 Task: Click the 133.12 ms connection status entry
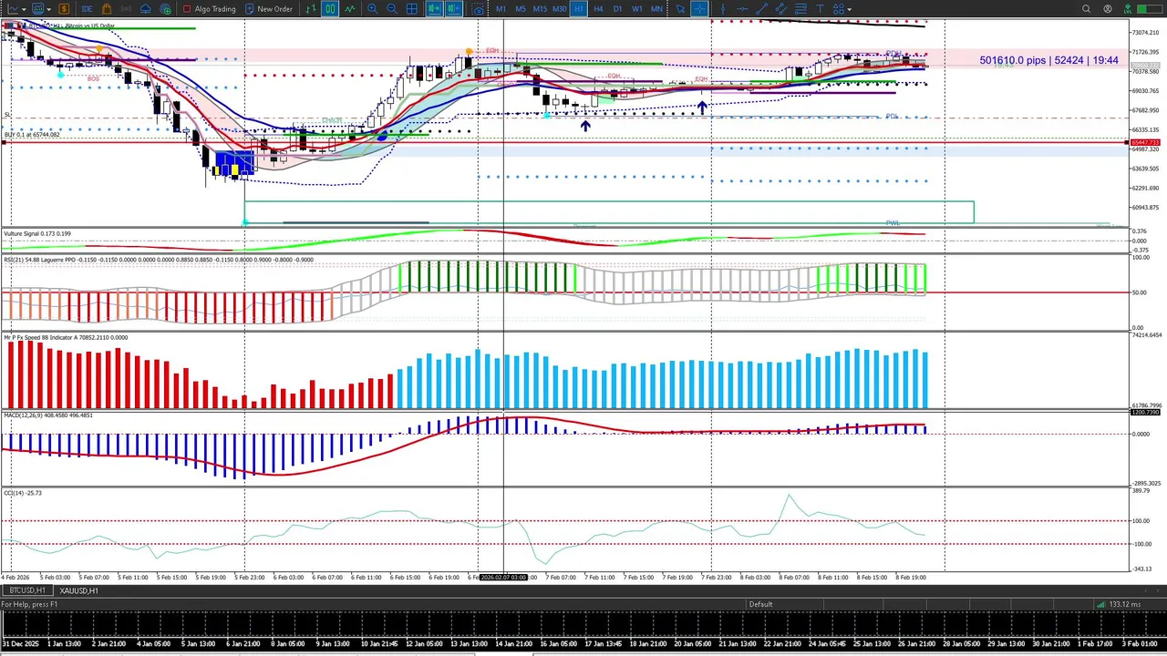click(x=1118, y=604)
